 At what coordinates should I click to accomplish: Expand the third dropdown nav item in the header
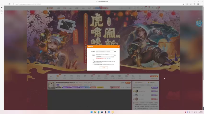(83, 8)
